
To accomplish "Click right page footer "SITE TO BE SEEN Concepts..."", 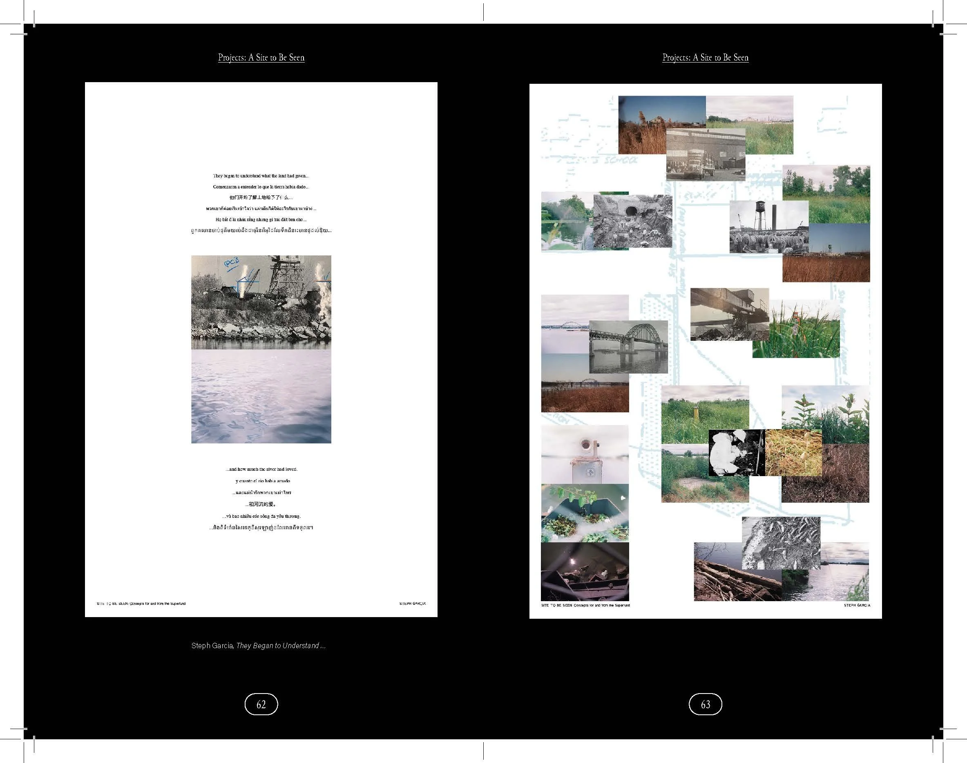I will point(585,605).
